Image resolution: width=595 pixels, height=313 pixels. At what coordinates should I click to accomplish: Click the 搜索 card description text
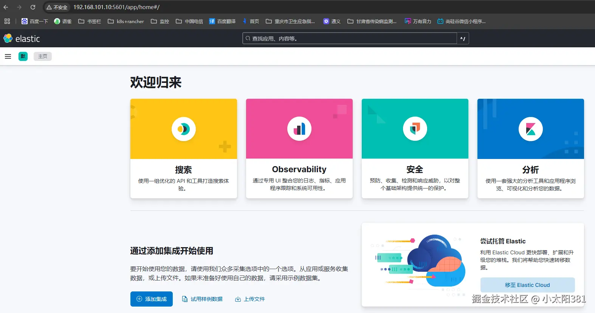click(184, 185)
